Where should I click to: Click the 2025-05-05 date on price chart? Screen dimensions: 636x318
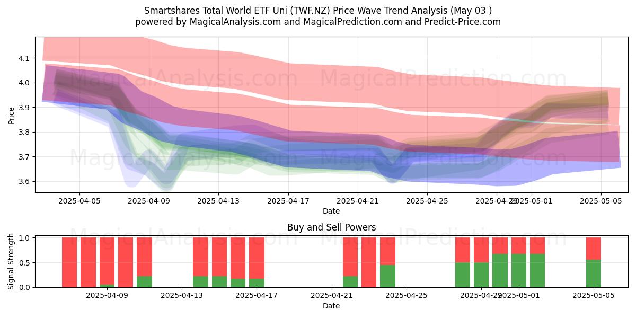click(601, 201)
